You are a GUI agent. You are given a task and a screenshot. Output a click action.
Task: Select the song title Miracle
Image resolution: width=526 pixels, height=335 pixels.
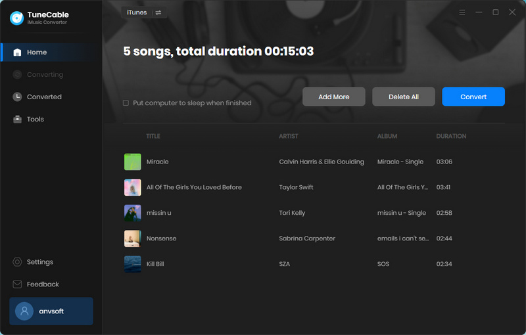click(157, 162)
